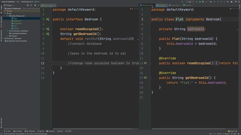Expand the stream package arrow
Image resolution: width=241 pixels, height=135 pixels.
pyautogui.click(x=8, y=36)
